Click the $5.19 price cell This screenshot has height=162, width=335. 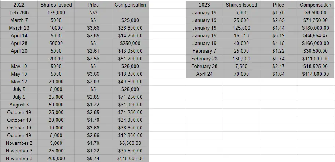pos(278,36)
